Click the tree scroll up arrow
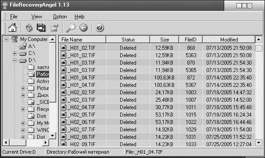This screenshot has width=265, height=158. point(53,39)
